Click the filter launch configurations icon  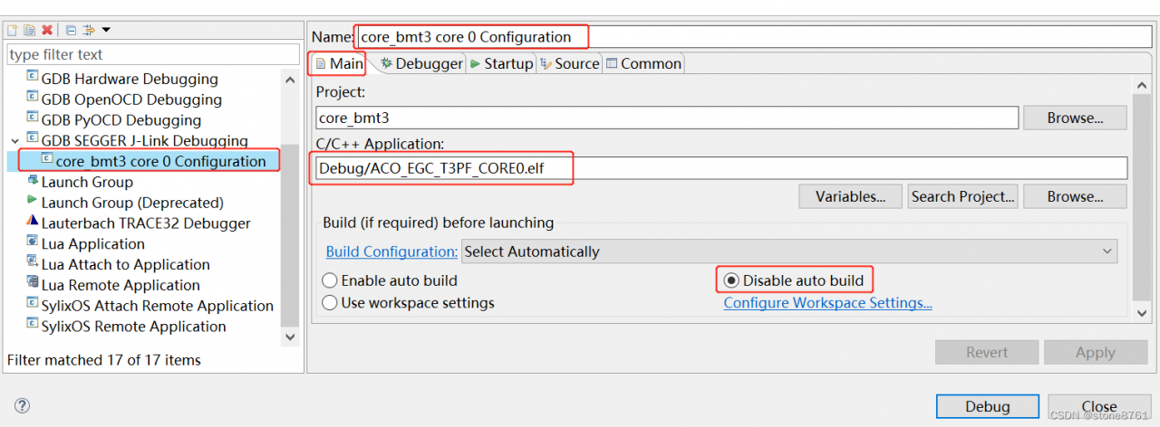89,31
